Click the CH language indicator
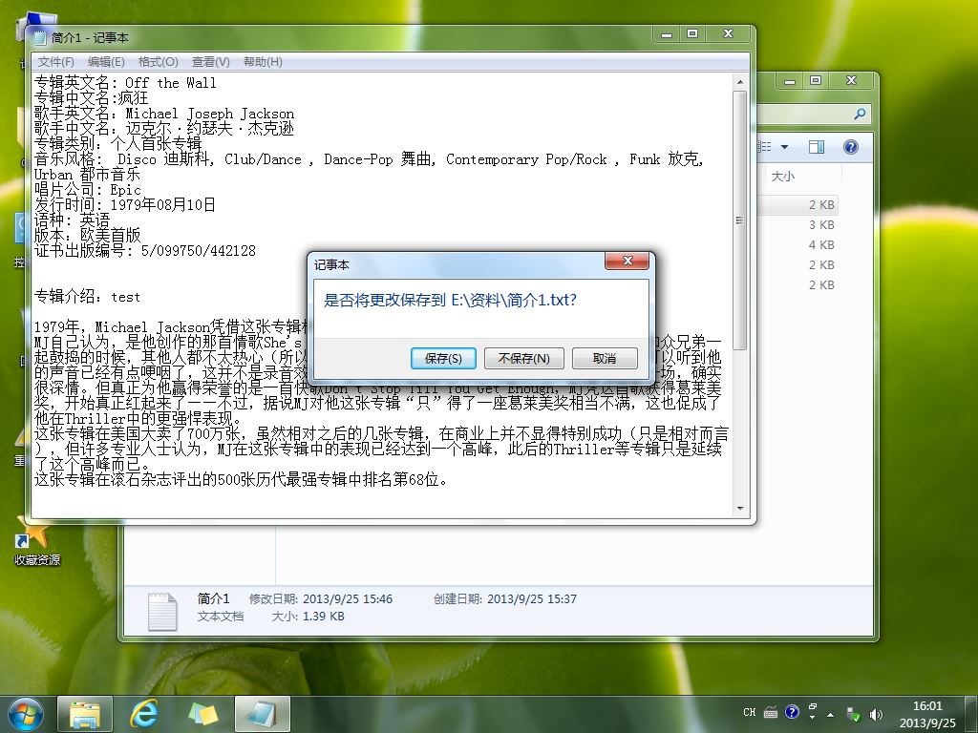This screenshot has height=733, width=978. pyautogui.click(x=749, y=712)
